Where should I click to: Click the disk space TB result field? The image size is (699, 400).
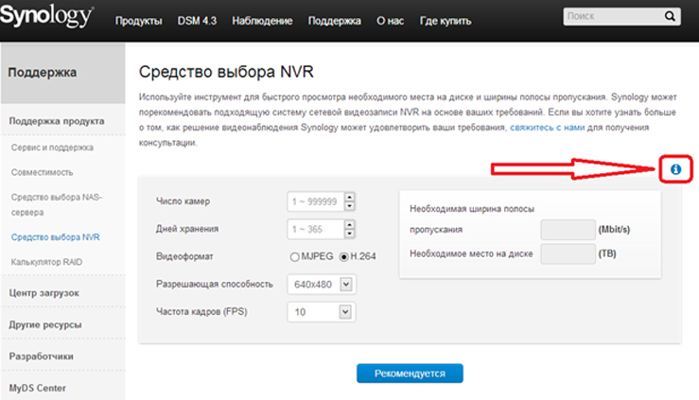click(568, 253)
